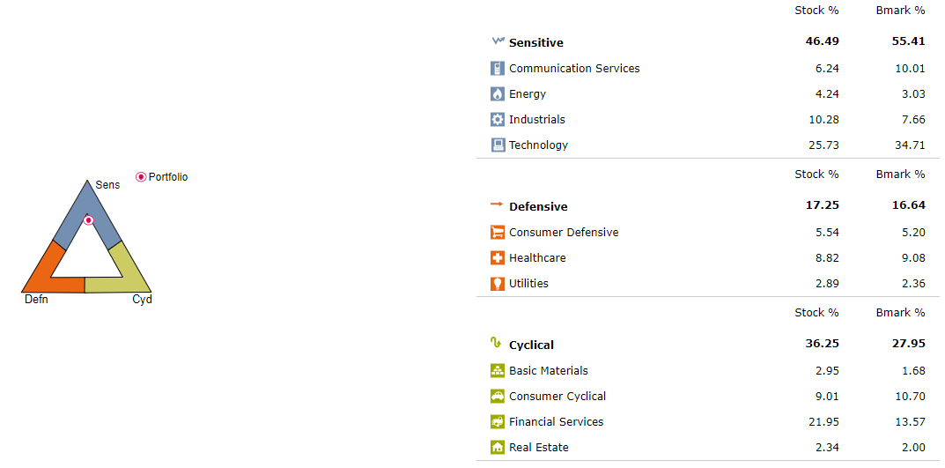Viewport: 945px width, 468px height.
Task: Click the Communication Services phone icon
Action: [x=498, y=68]
